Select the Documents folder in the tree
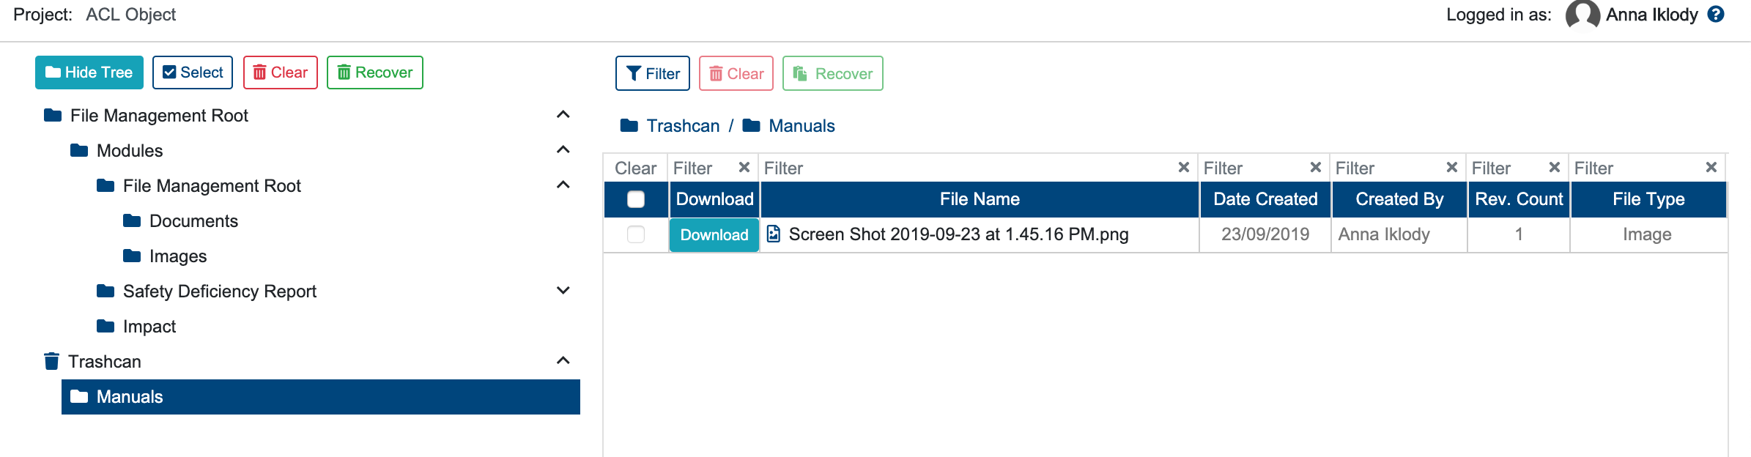 [x=193, y=221]
